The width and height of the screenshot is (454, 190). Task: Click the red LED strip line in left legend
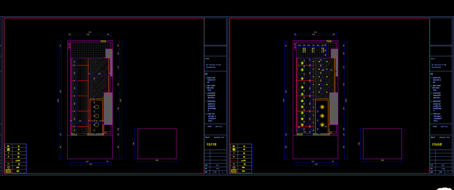coord(8,160)
